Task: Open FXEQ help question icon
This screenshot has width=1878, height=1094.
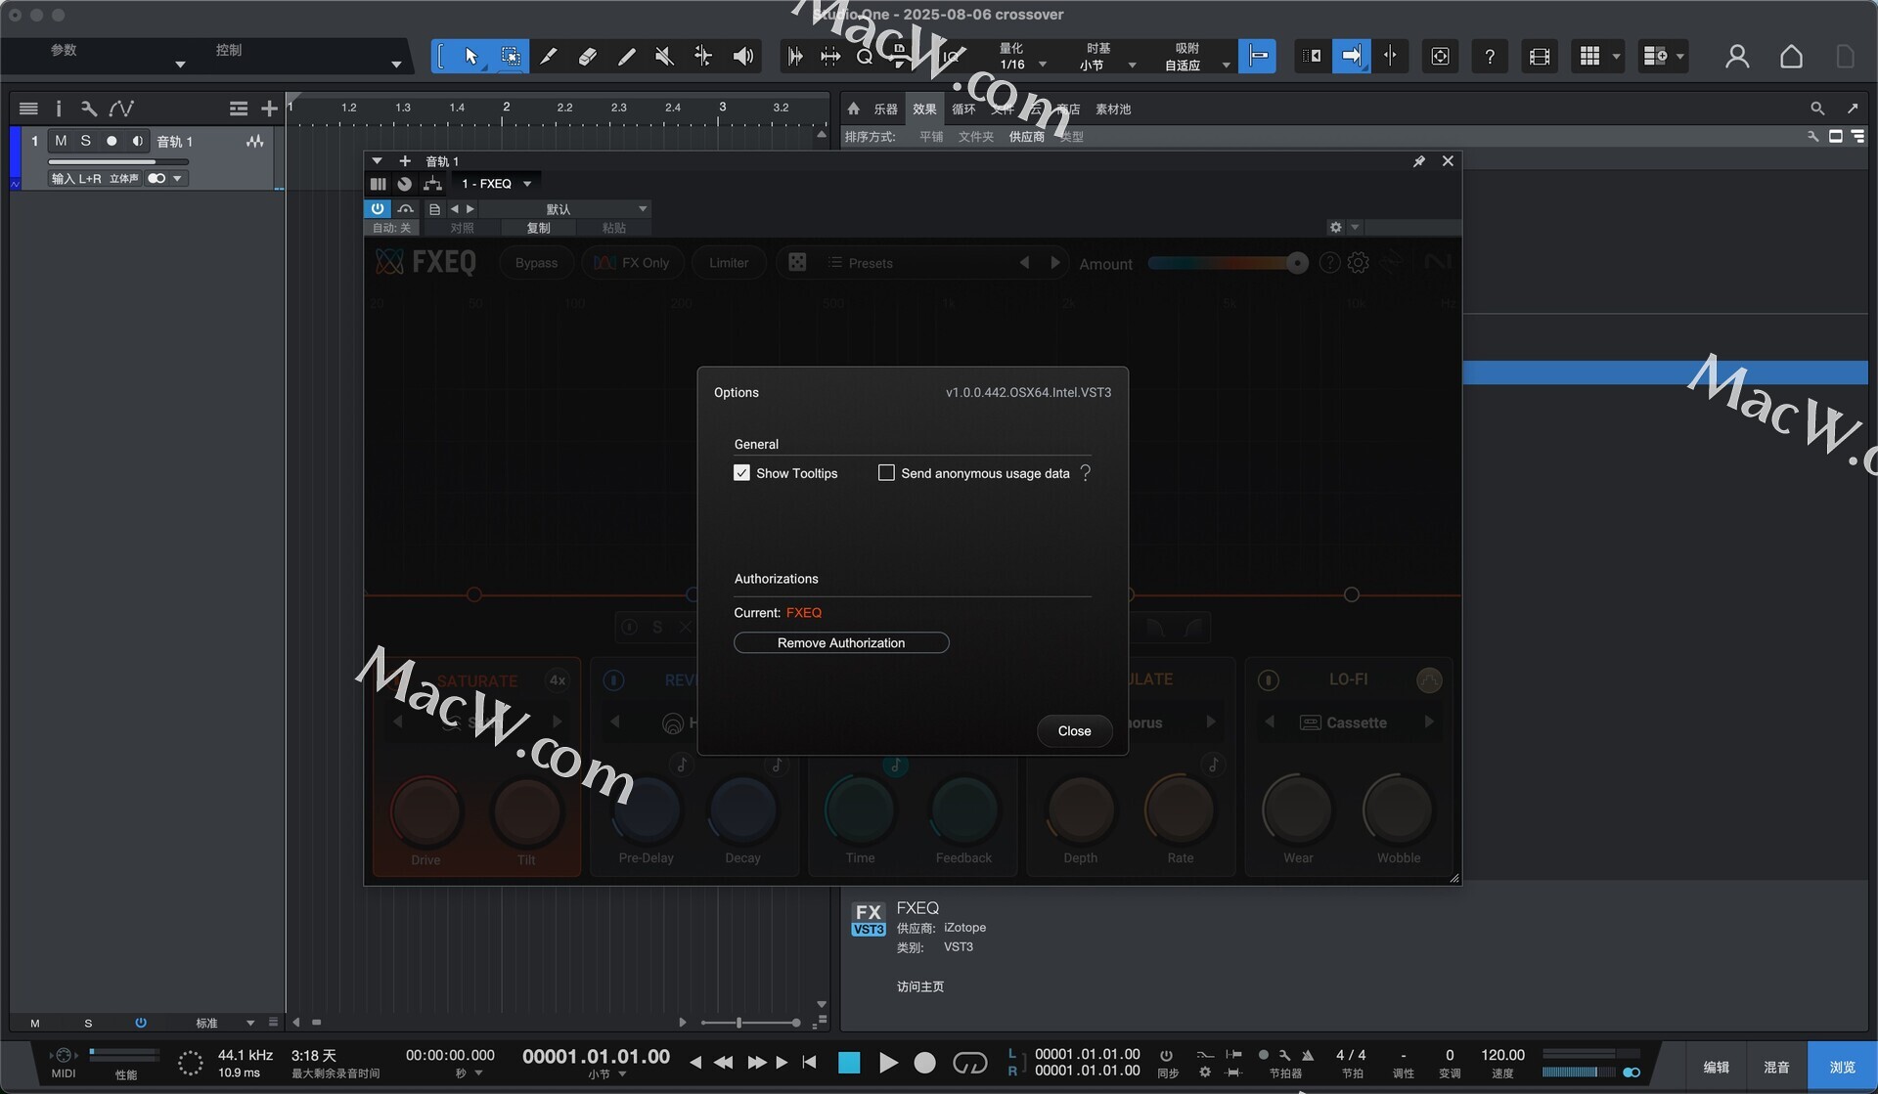Action: tap(1329, 263)
